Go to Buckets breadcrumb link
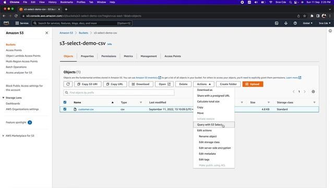This screenshot has width=334, height=188. (x=83, y=33)
